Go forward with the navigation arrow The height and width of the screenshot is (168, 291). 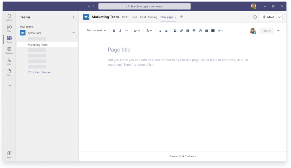[94, 6]
